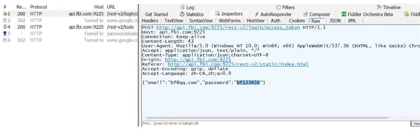Select the Cookies inspector view
420x138 pixels.
click(x=297, y=21)
